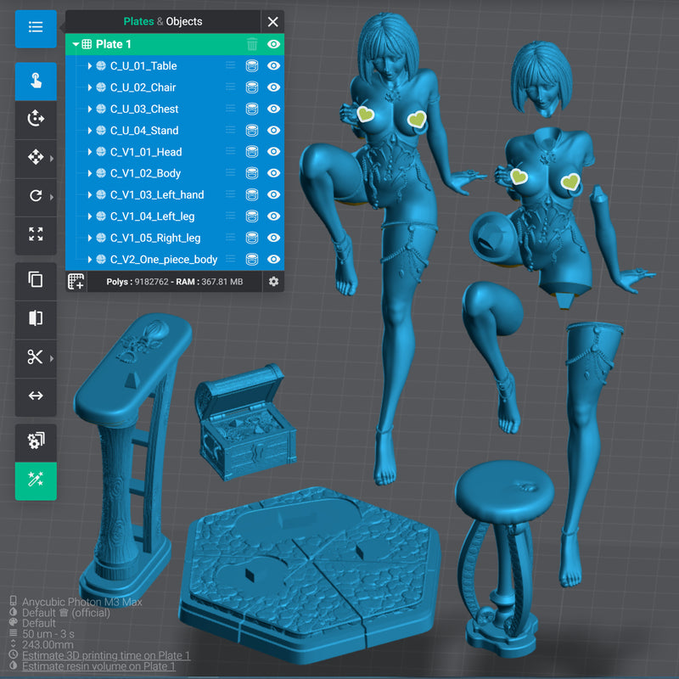The height and width of the screenshot is (679, 679).
Task: Click the Anycubic Photon M3 Max printer name
Action: coord(81,602)
